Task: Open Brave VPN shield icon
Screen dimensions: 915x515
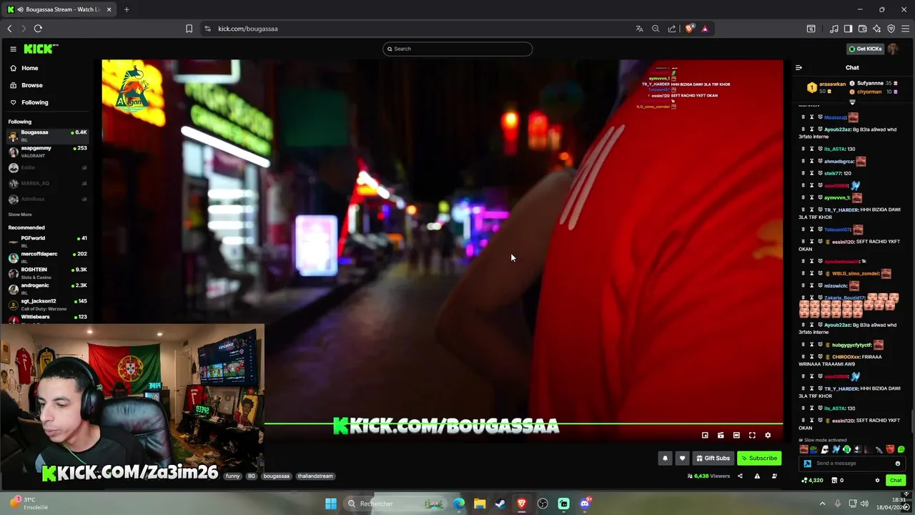Action: (x=891, y=29)
